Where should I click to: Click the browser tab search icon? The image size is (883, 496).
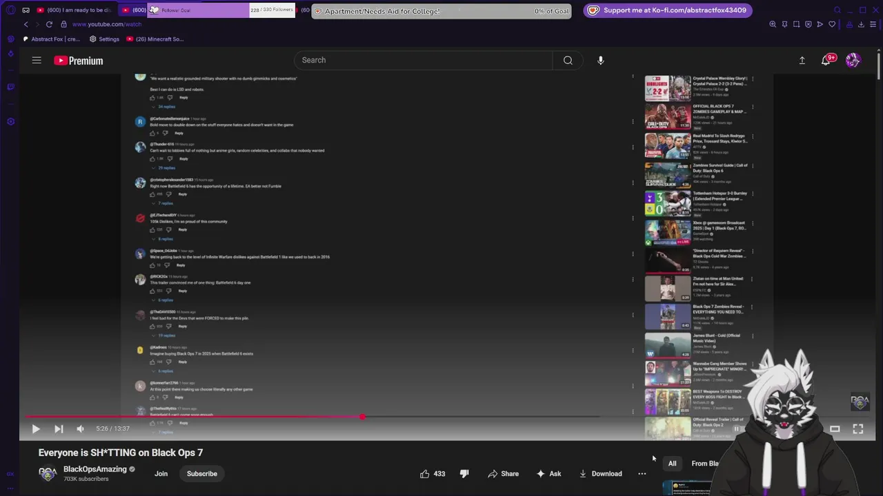837,10
